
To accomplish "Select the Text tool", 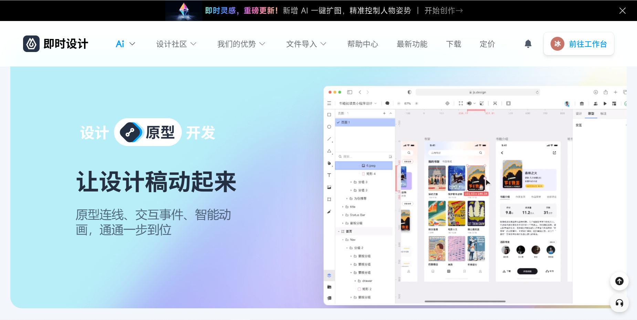I will 329,175.
